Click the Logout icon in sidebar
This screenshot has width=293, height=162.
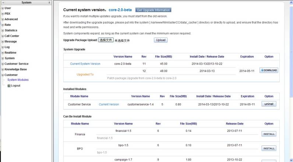[x=9, y=86]
